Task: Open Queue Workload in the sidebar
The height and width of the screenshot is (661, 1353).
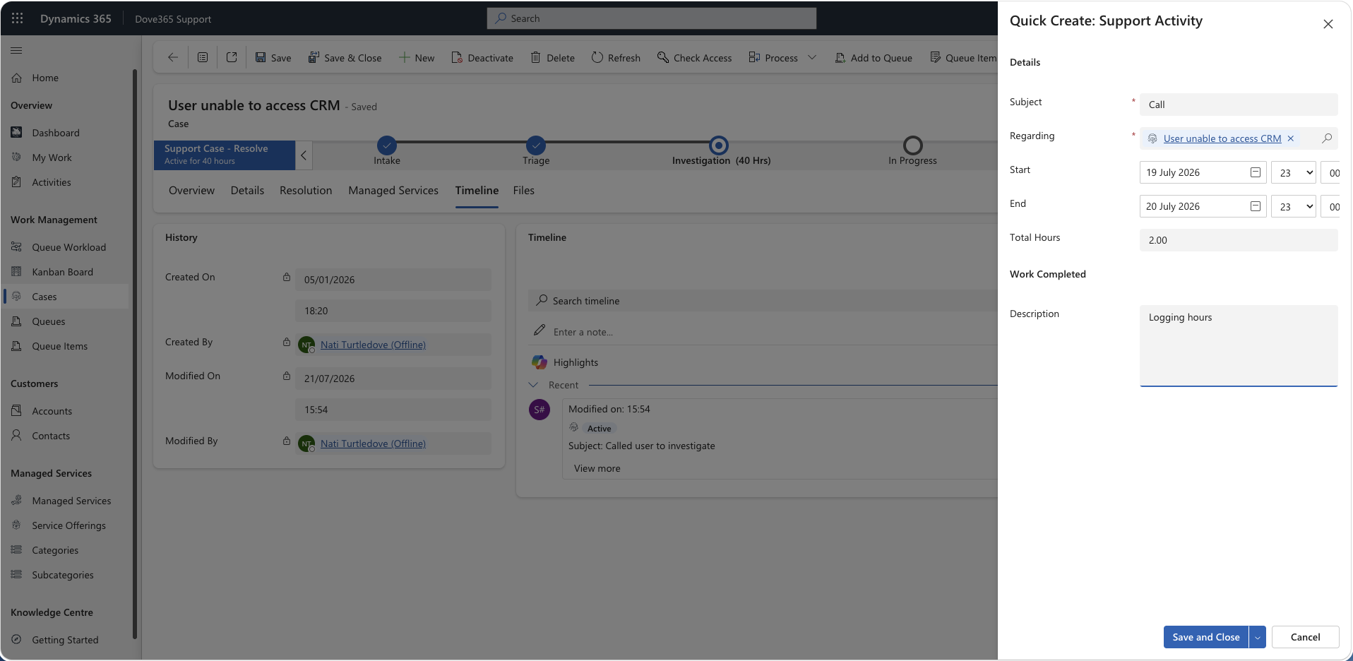Action: click(x=66, y=247)
